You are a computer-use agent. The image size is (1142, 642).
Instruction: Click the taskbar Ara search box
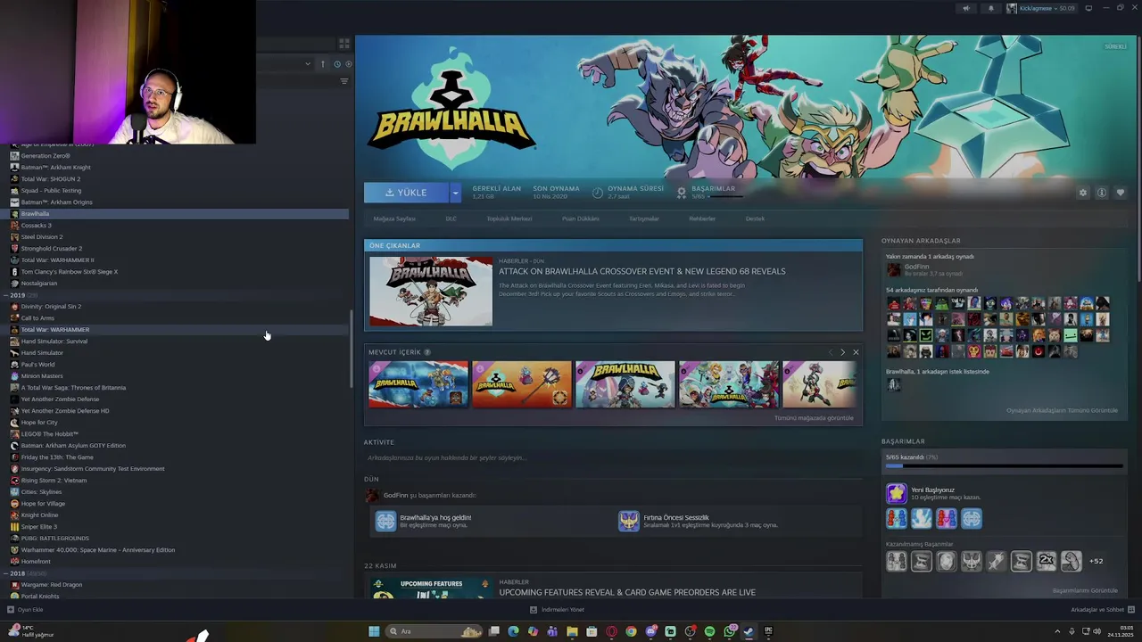pos(434,631)
